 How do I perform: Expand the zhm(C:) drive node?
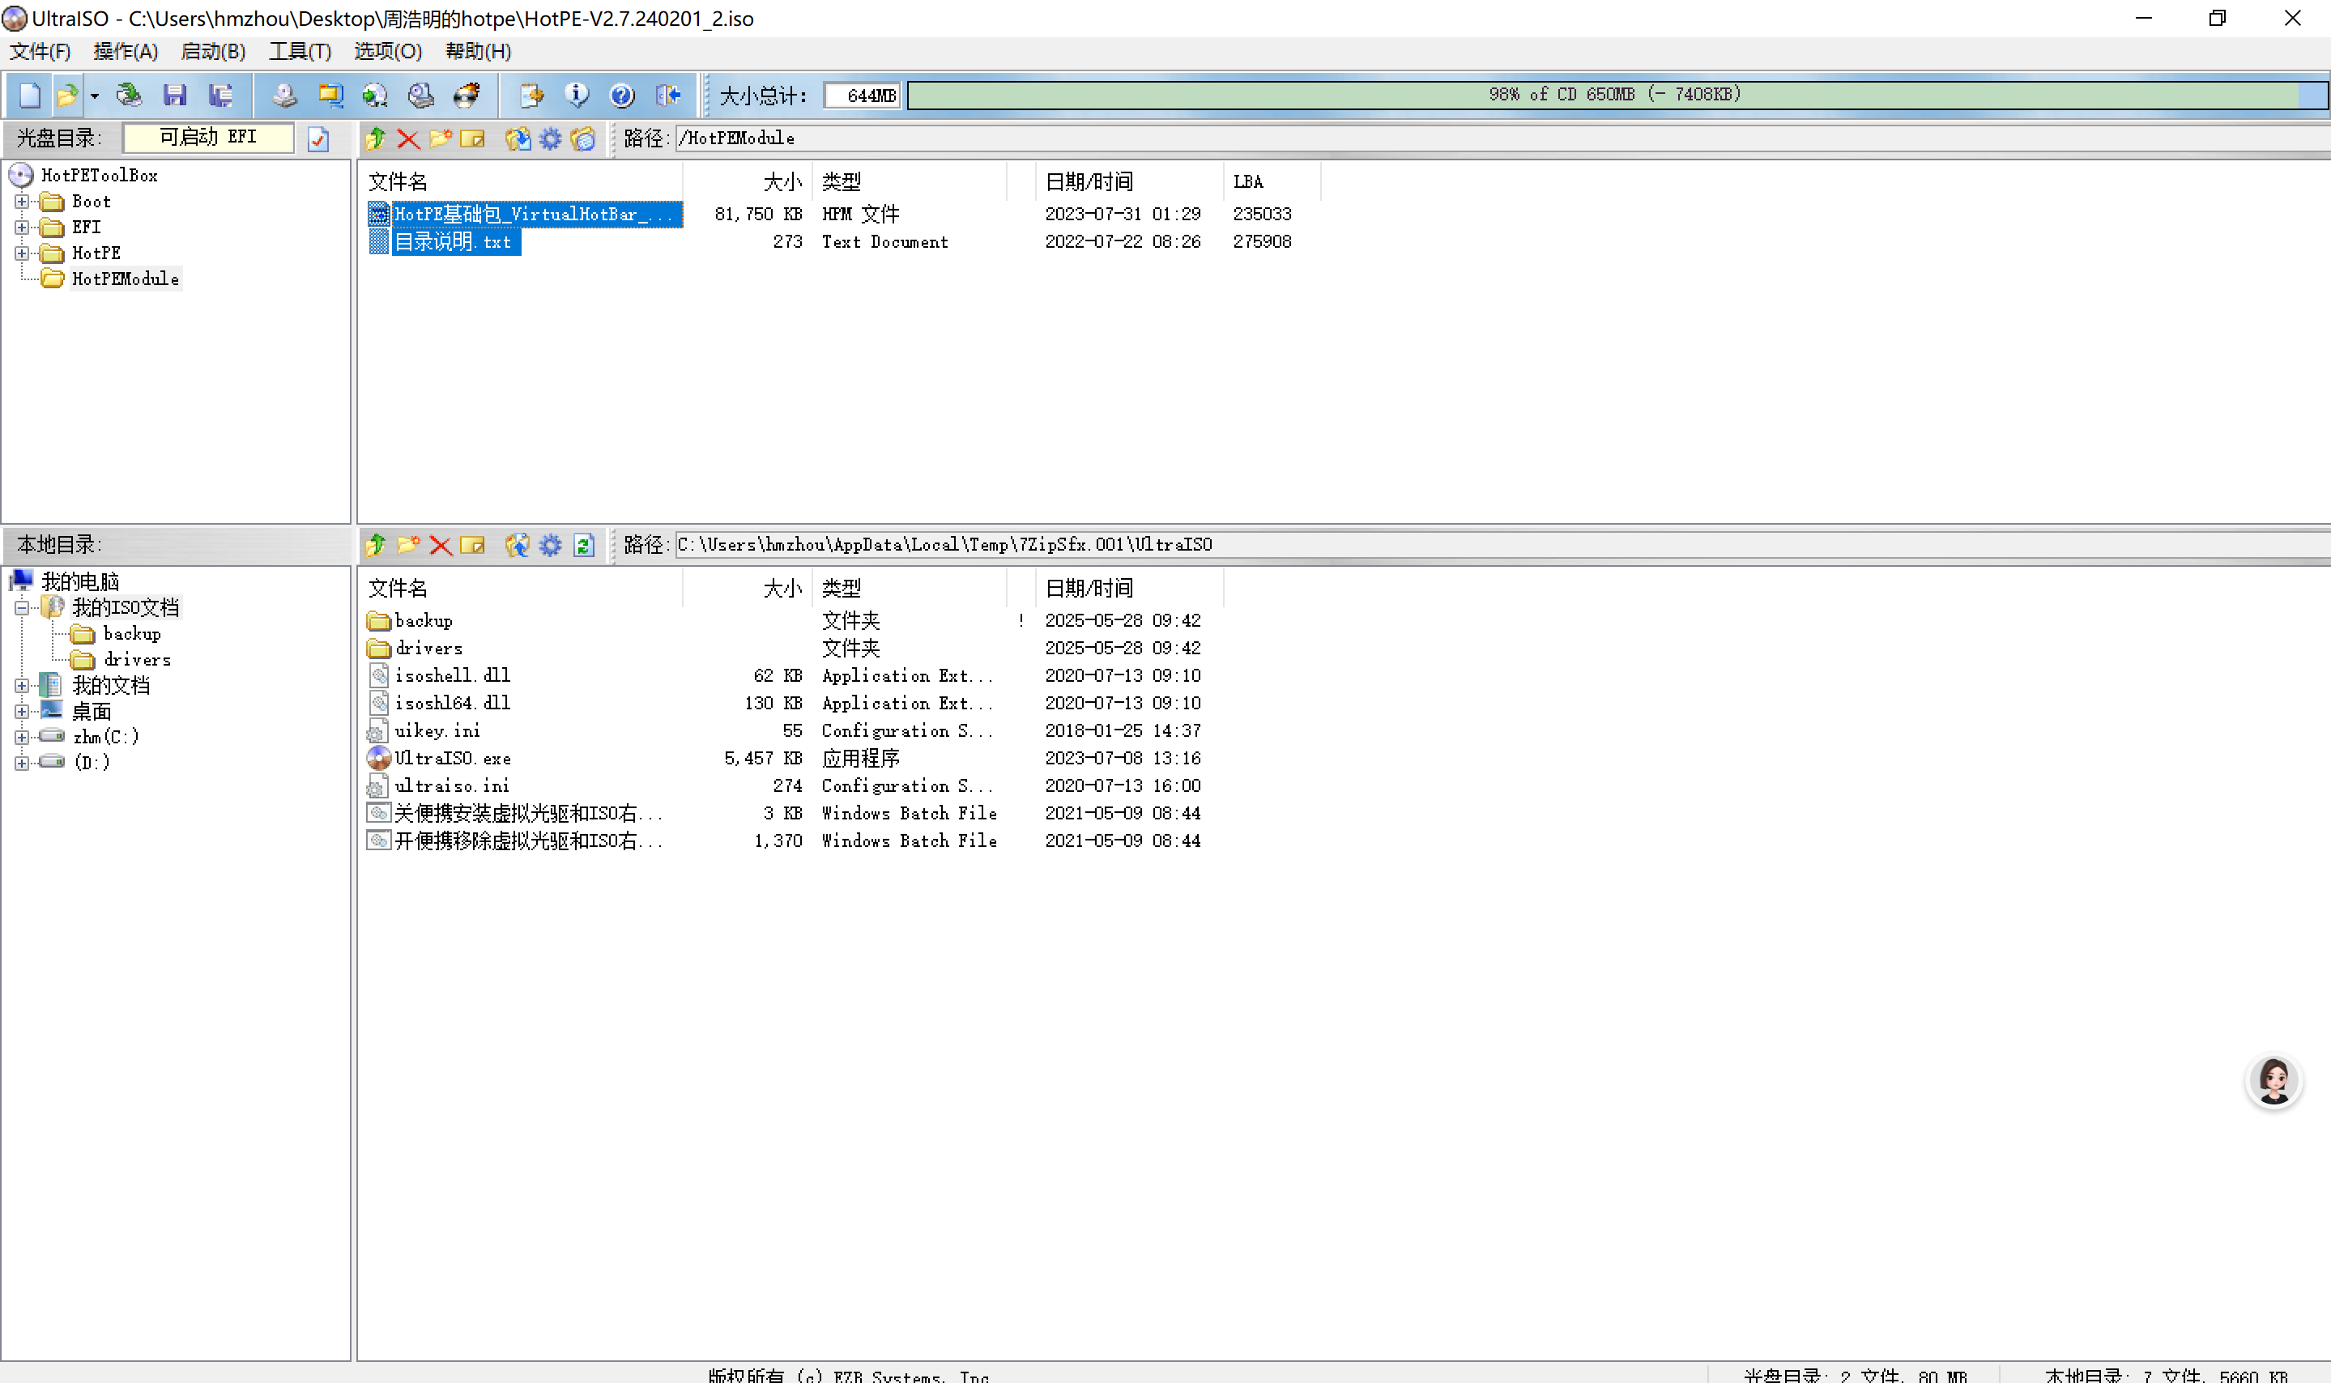(x=21, y=737)
